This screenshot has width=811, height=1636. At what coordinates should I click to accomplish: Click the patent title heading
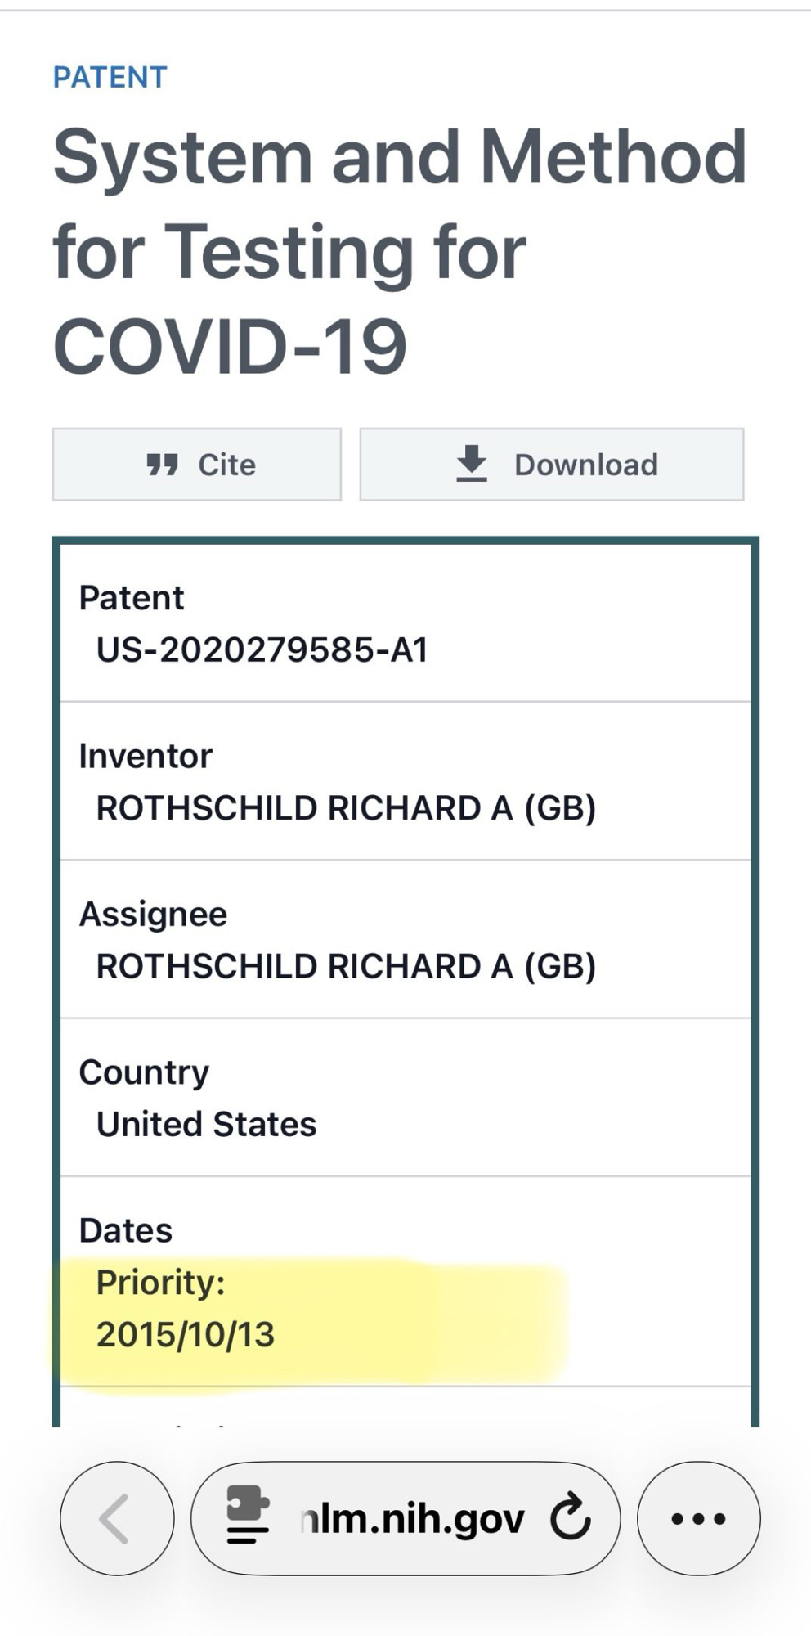point(399,250)
